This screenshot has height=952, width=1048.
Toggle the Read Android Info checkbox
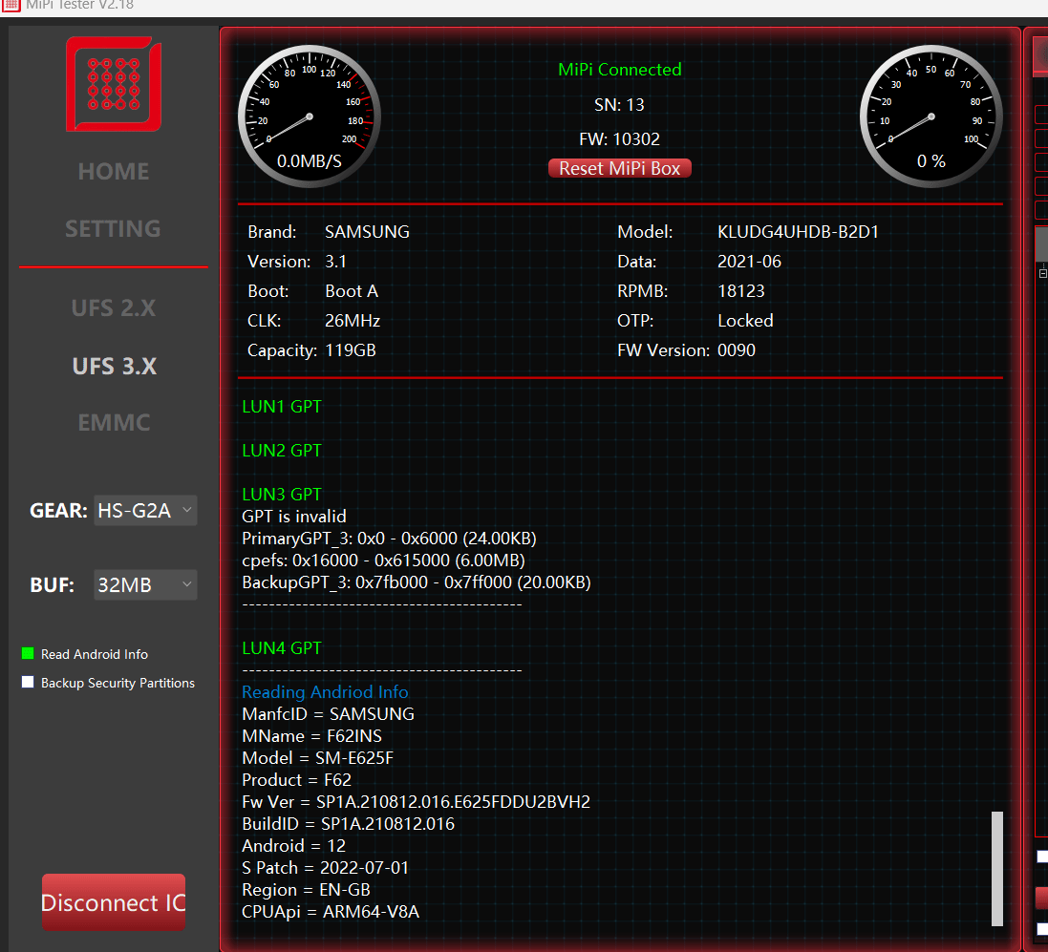(28, 653)
